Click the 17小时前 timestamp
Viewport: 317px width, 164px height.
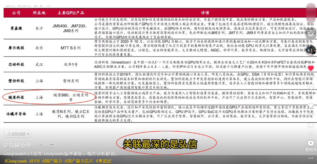click(x=45, y=145)
